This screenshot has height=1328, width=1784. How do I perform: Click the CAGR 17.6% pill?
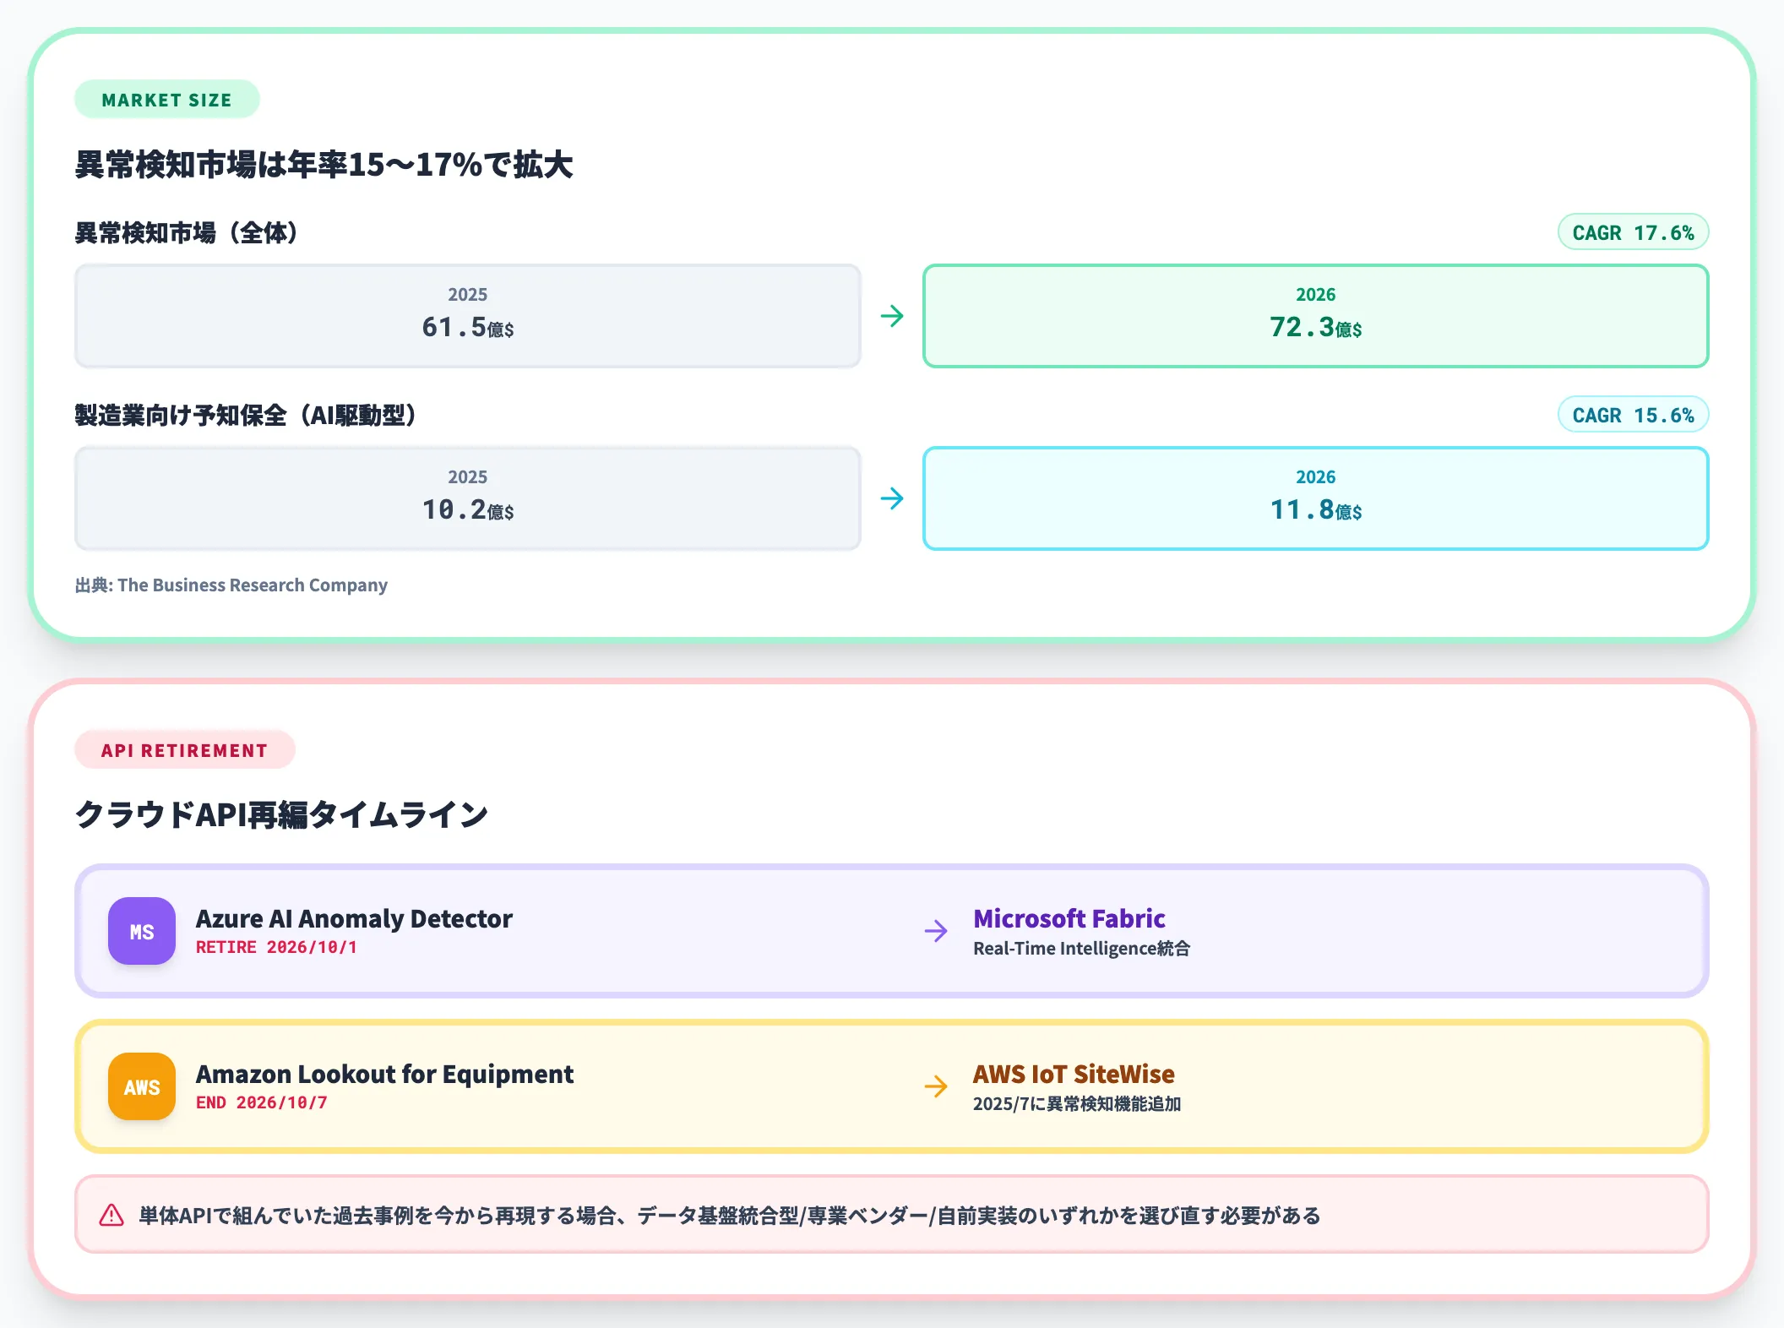pos(1632,232)
